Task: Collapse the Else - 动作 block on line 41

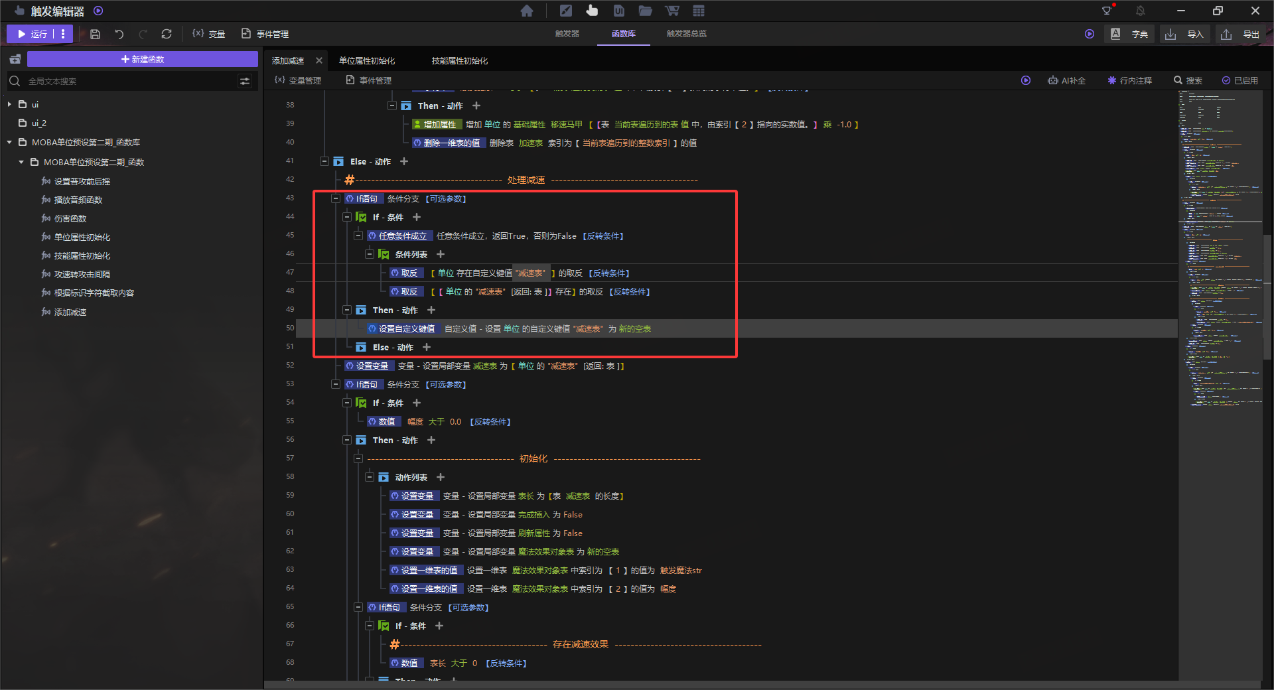Action: (324, 161)
